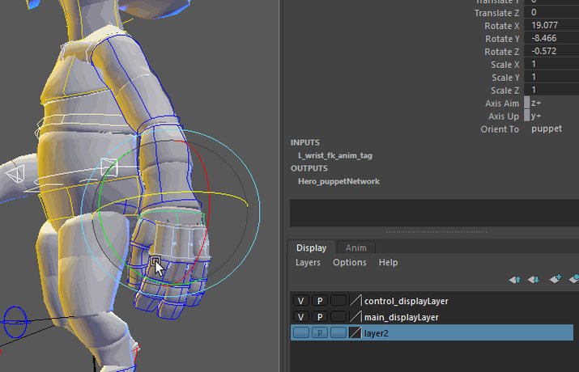Enable visibility box of layer2
The width and height of the screenshot is (579, 372).
[301, 333]
